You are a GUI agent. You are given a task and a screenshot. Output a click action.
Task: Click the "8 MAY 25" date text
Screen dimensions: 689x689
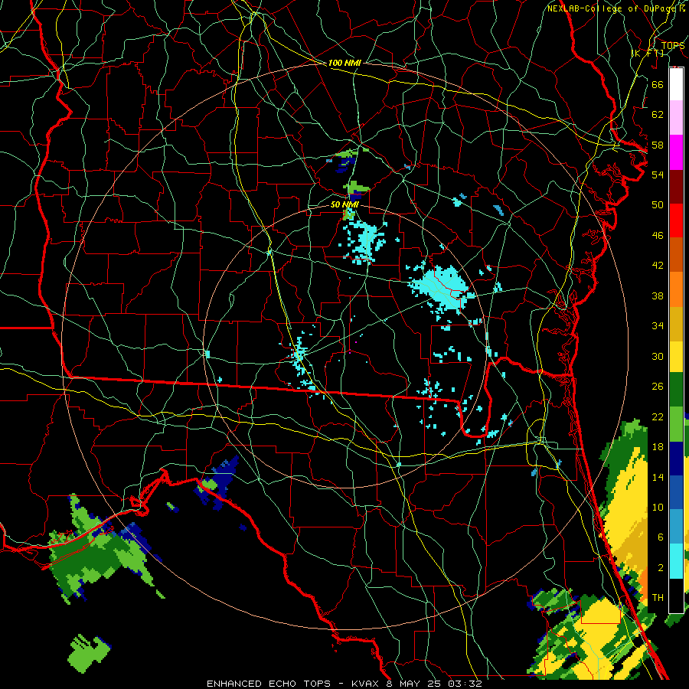[x=414, y=684]
